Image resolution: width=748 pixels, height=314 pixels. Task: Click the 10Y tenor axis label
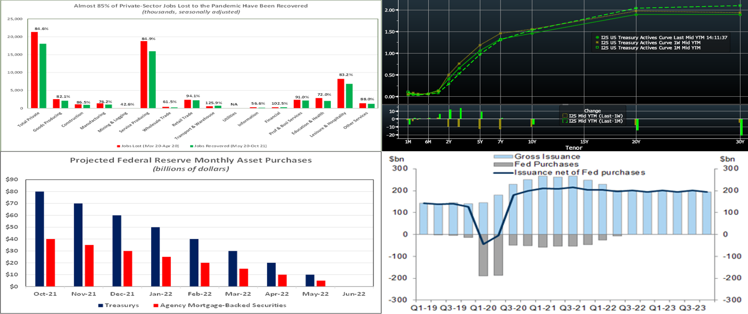coord(532,142)
